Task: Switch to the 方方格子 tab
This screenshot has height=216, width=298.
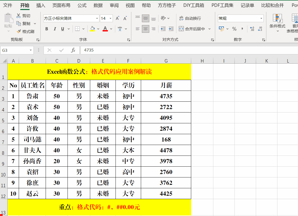Action: (x=167, y=5)
